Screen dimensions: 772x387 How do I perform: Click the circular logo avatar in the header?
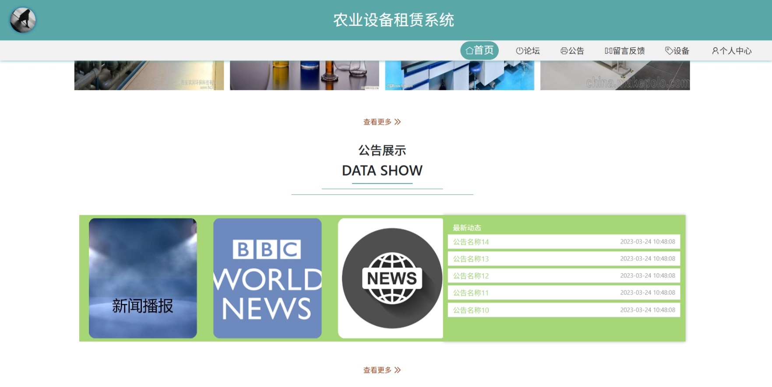click(x=23, y=20)
